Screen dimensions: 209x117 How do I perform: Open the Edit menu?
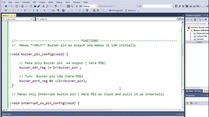pos(10,2)
